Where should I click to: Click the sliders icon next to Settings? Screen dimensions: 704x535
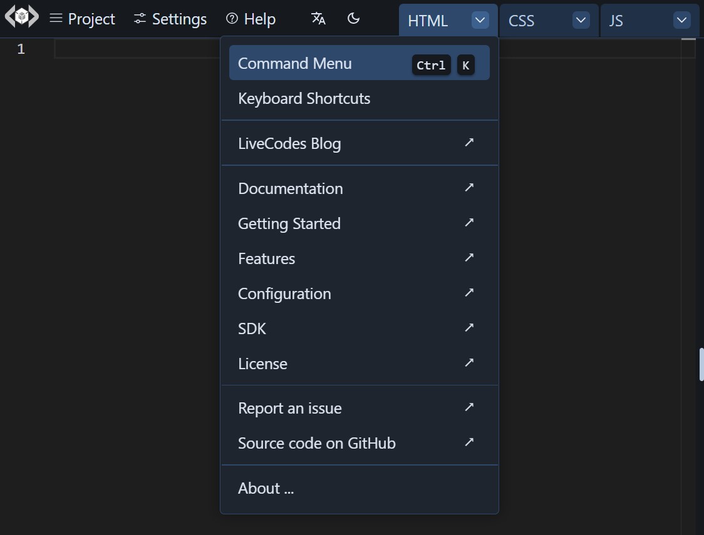[x=139, y=18]
